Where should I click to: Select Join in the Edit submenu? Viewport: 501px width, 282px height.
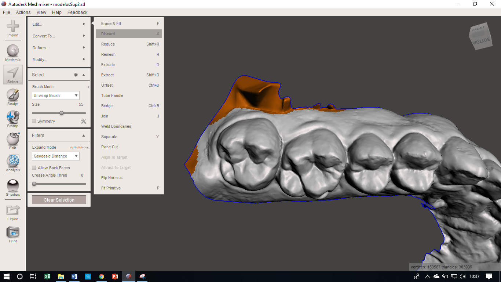[129, 116]
